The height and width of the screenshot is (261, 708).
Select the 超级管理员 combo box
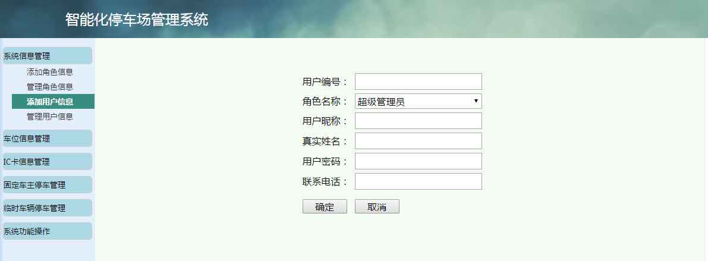click(418, 101)
